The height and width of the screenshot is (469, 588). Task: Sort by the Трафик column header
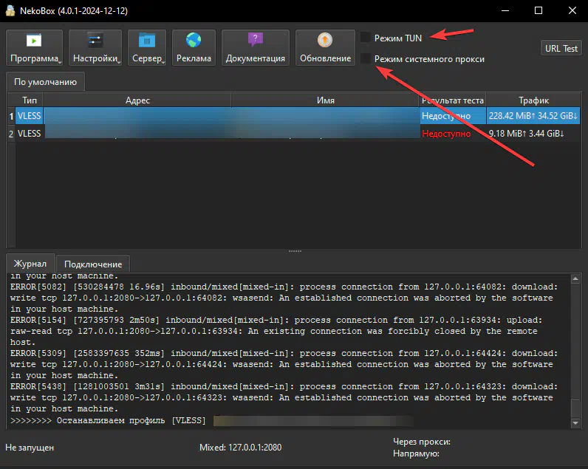[533, 100]
